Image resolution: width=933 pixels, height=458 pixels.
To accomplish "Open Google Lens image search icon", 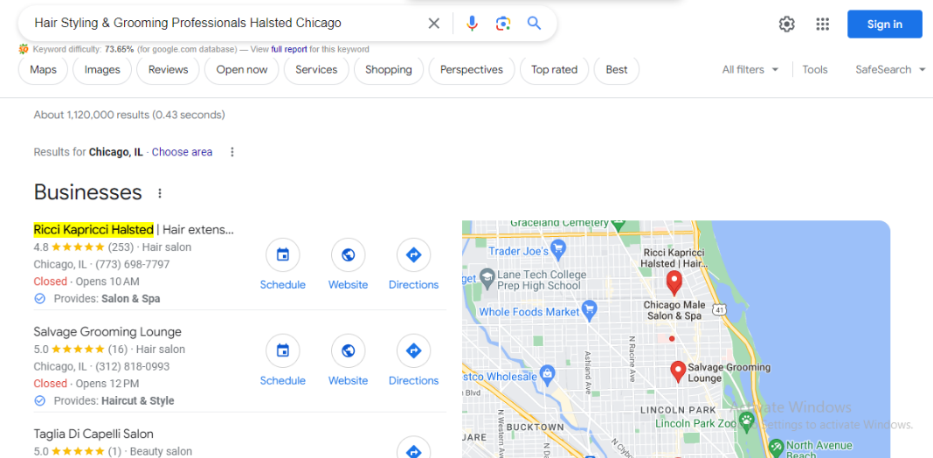I will tap(503, 24).
